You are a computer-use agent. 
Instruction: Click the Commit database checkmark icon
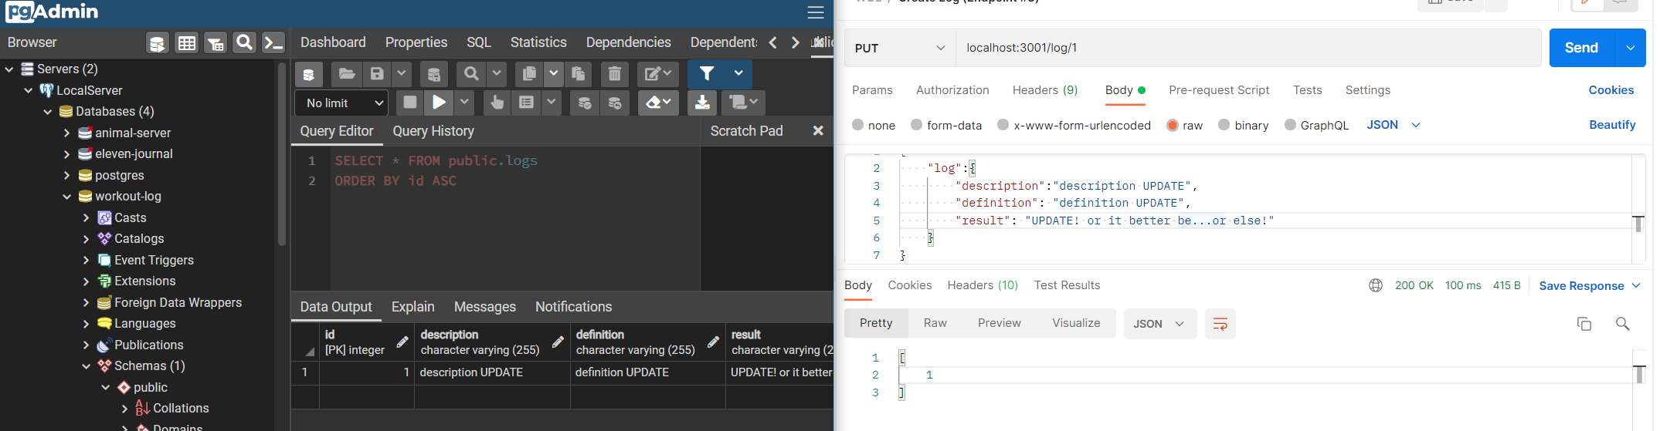[585, 103]
